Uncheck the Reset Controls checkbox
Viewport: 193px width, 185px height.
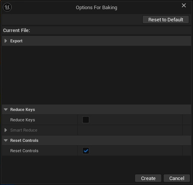[86, 151]
